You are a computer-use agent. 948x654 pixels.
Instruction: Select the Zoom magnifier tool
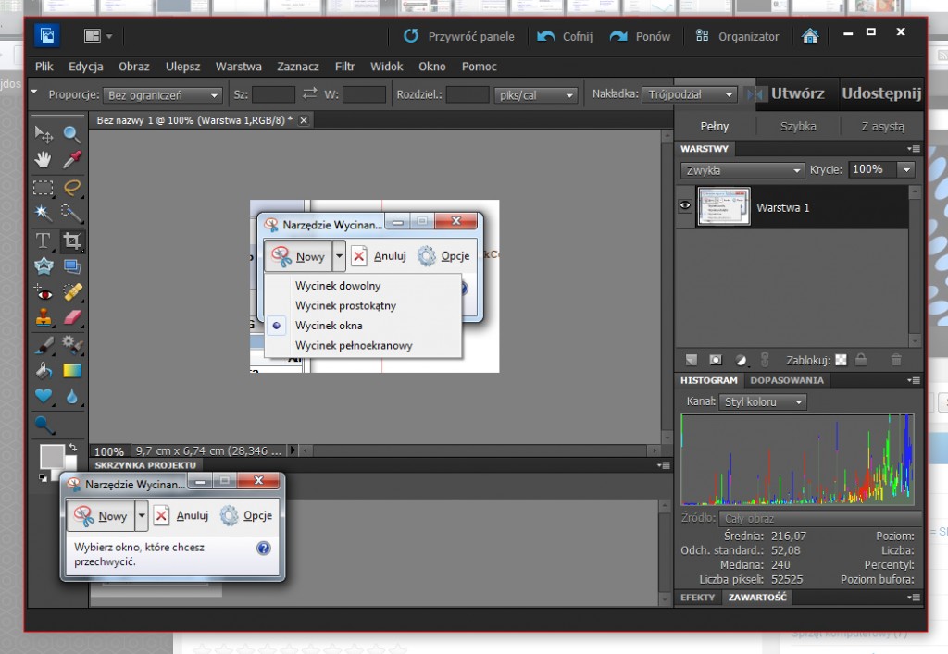(72, 133)
